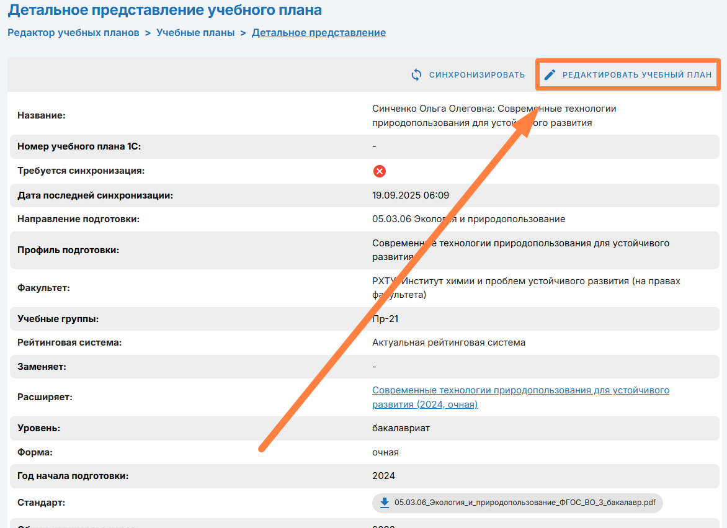The image size is (727, 528).
Task: Click the value 05.03.06 Экология и природопользование
Action: click(x=468, y=219)
